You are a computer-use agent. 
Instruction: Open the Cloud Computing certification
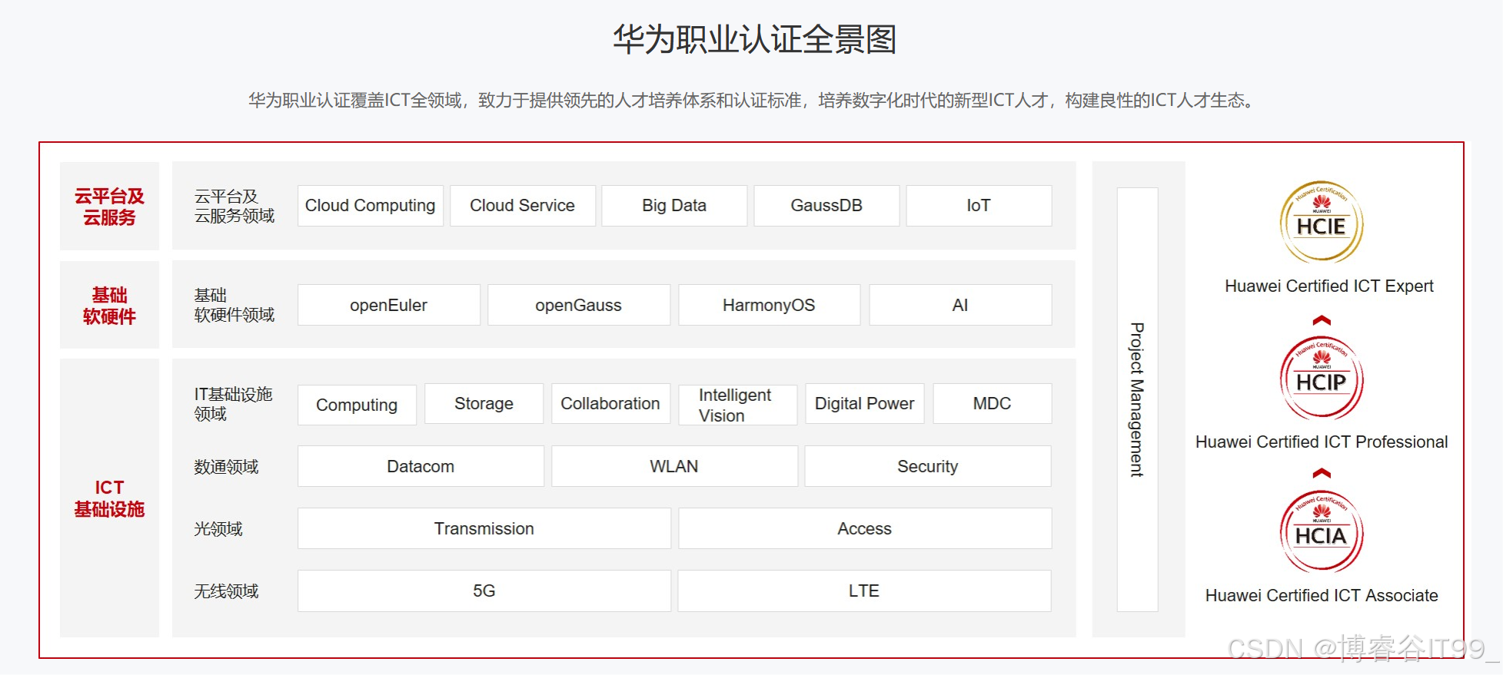[371, 206]
